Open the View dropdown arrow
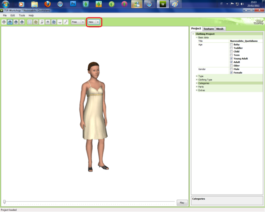The width and height of the screenshot is (265, 212). point(98,22)
